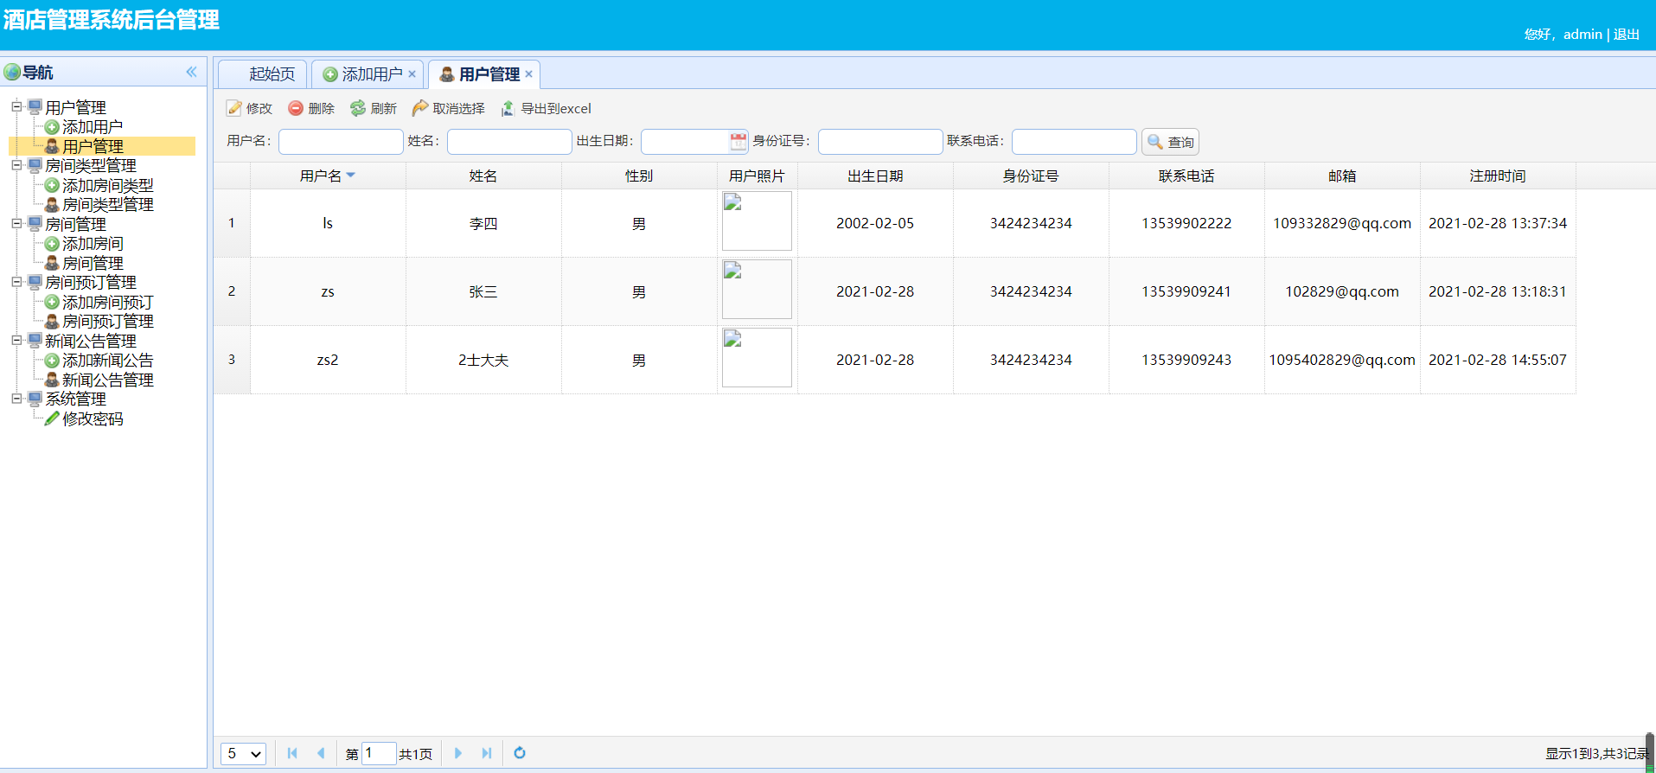Open 添加房间类型 in navigation tree
The height and width of the screenshot is (773, 1656).
pyautogui.click(x=107, y=185)
